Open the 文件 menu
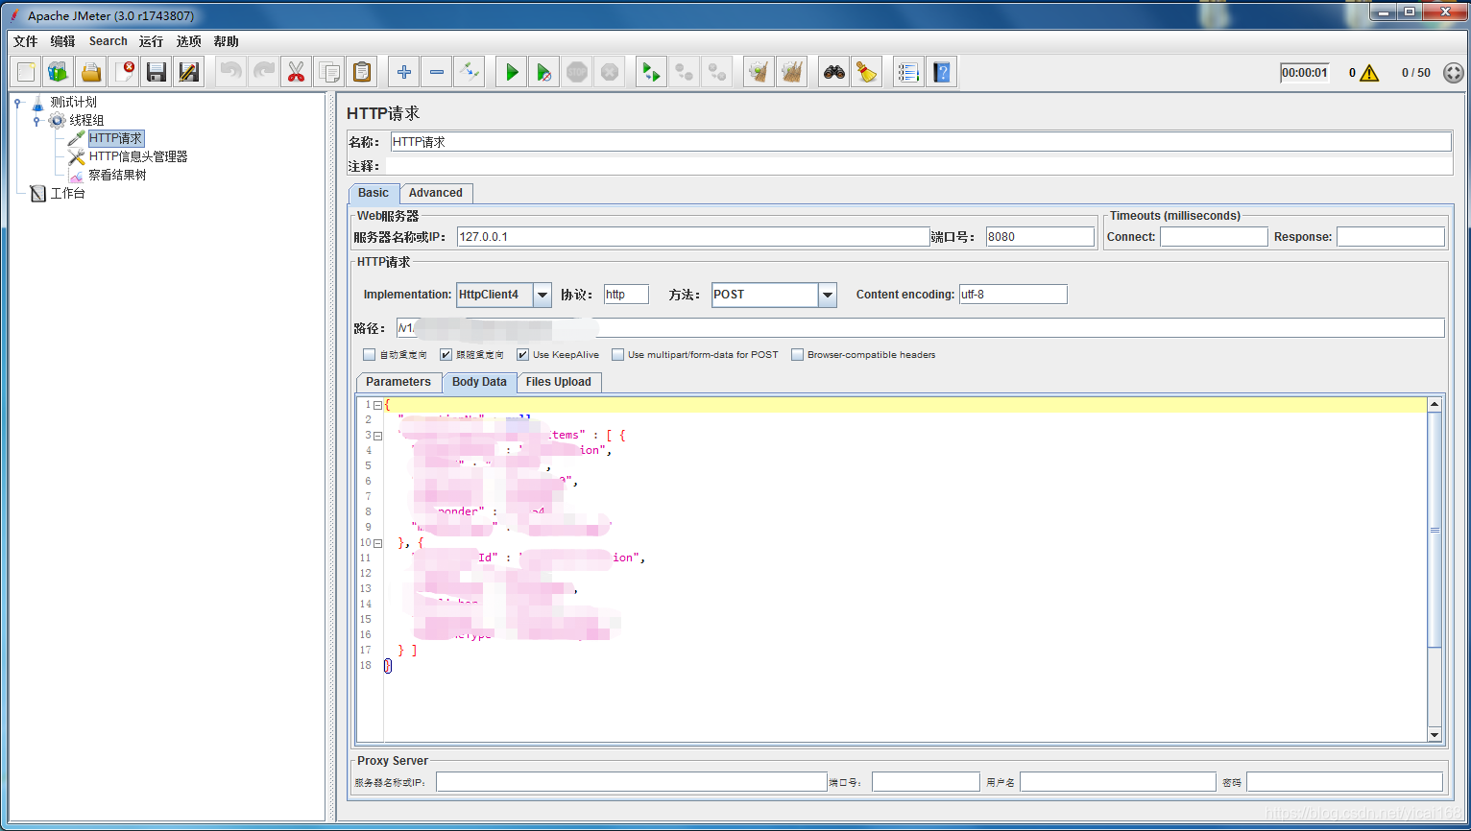The height and width of the screenshot is (831, 1471). click(x=26, y=41)
